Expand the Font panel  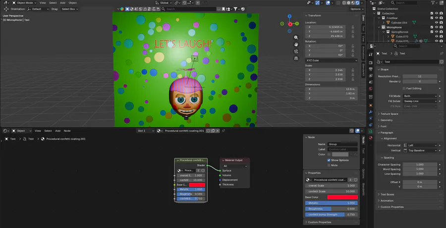click(x=409, y=126)
